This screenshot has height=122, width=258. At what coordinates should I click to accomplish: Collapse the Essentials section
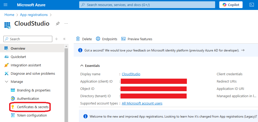[82, 66]
